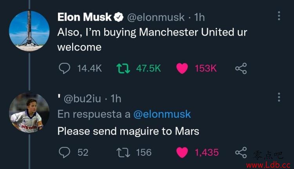Click the reply icon on Elon's tweet
The image size is (294, 169).
click(64, 68)
